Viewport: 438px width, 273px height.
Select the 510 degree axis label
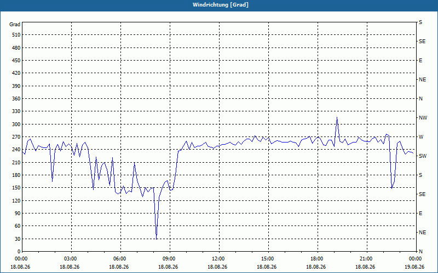coord(16,35)
